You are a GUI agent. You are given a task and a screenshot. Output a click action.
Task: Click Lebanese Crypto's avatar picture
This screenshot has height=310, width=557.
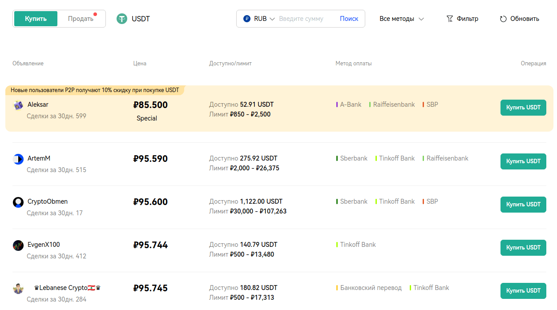click(18, 289)
